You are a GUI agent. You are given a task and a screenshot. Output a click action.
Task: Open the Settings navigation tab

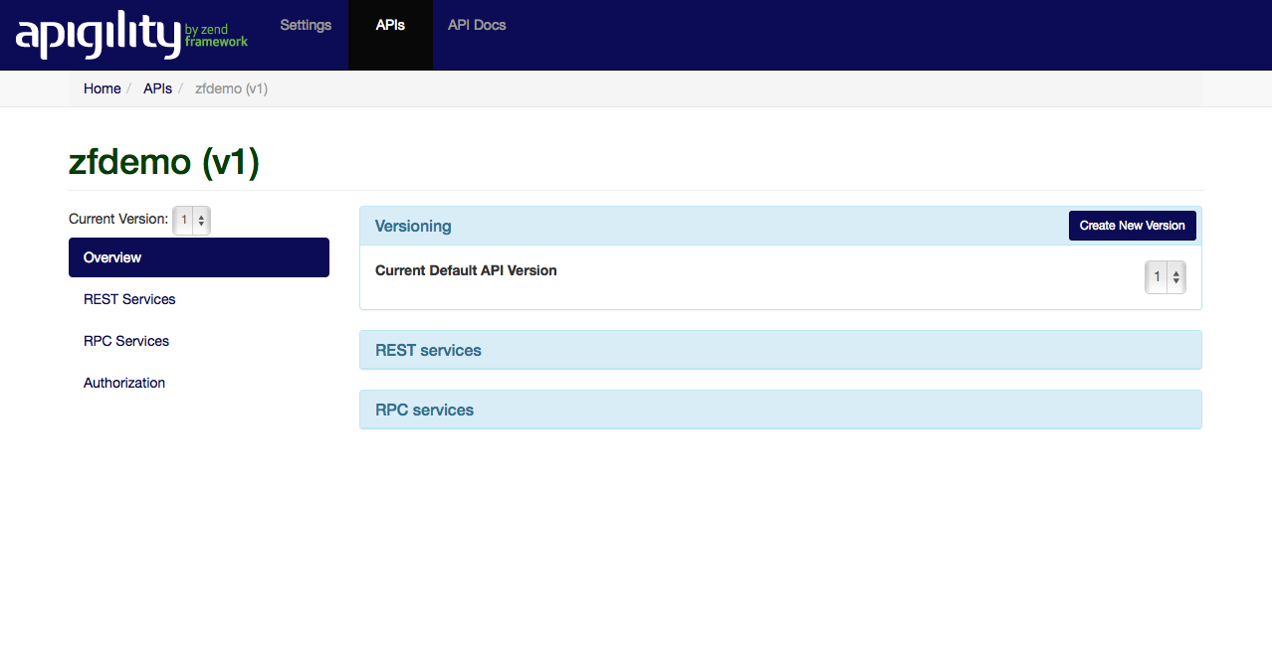(x=306, y=25)
